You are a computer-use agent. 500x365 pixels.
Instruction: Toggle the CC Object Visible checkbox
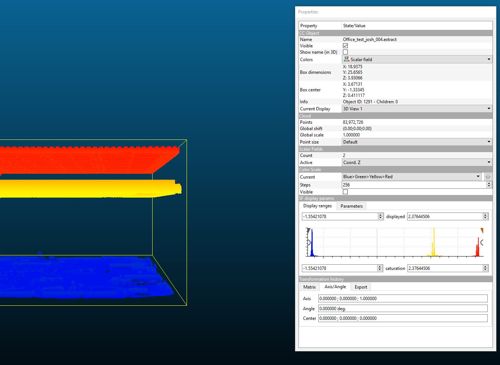[345, 46]
